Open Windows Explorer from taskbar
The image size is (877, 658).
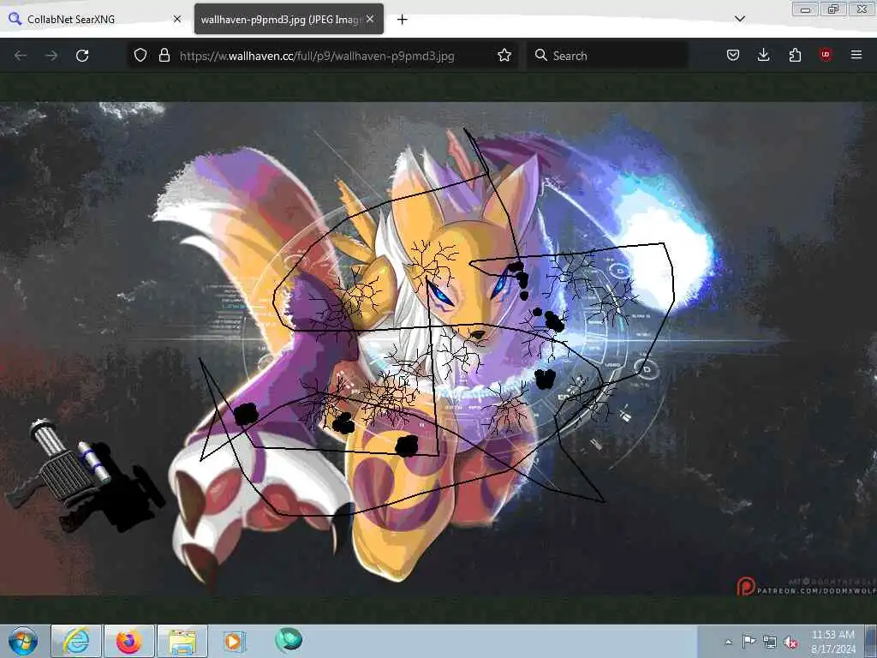pos(182,641)
